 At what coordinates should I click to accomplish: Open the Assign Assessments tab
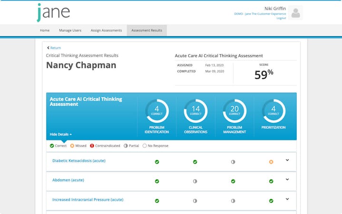pos(106,30)
